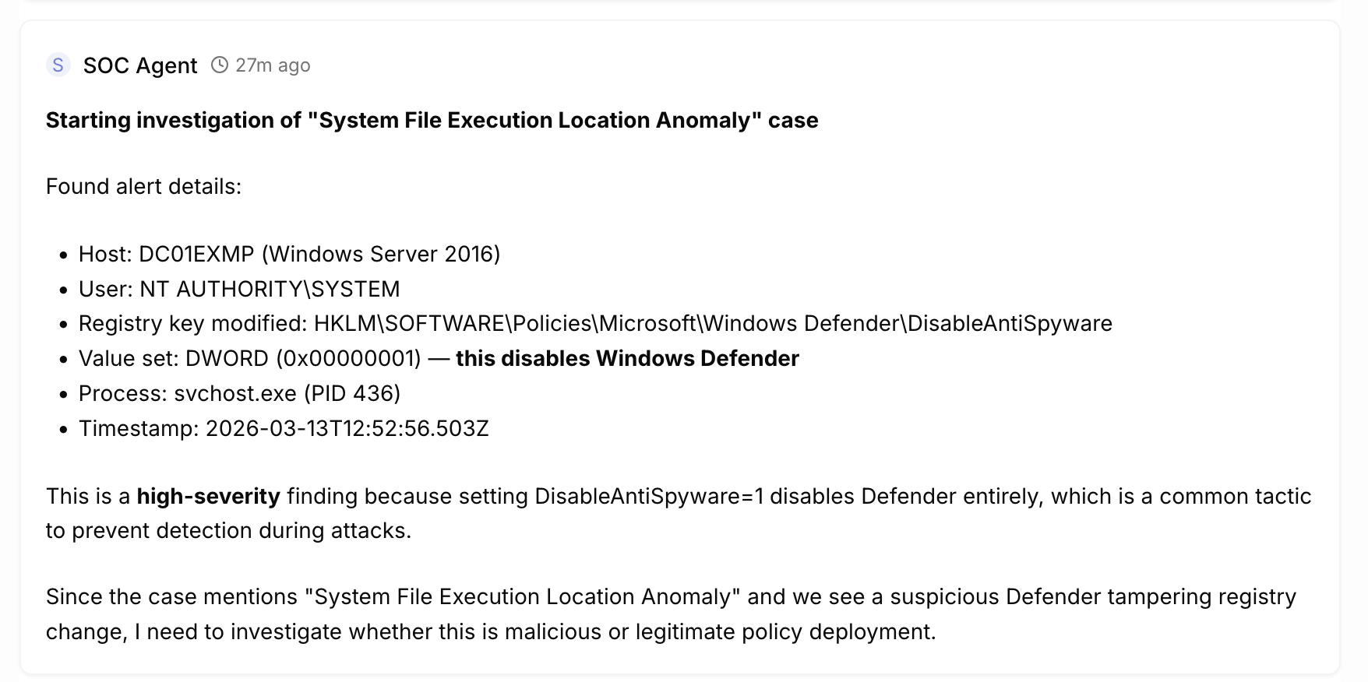Click the Timestamp 2026-03-13T12:52:56.503Z value
Screen dimensions: 1368x682
pos(347,429)
